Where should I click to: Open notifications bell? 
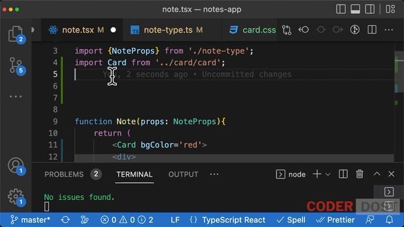(389, 220)
